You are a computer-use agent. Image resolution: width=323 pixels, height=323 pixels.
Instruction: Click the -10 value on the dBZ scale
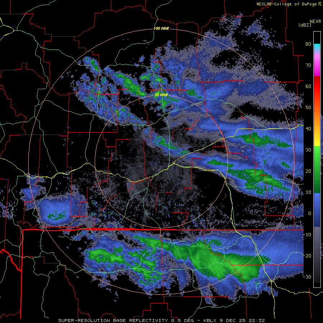point(307,235)
